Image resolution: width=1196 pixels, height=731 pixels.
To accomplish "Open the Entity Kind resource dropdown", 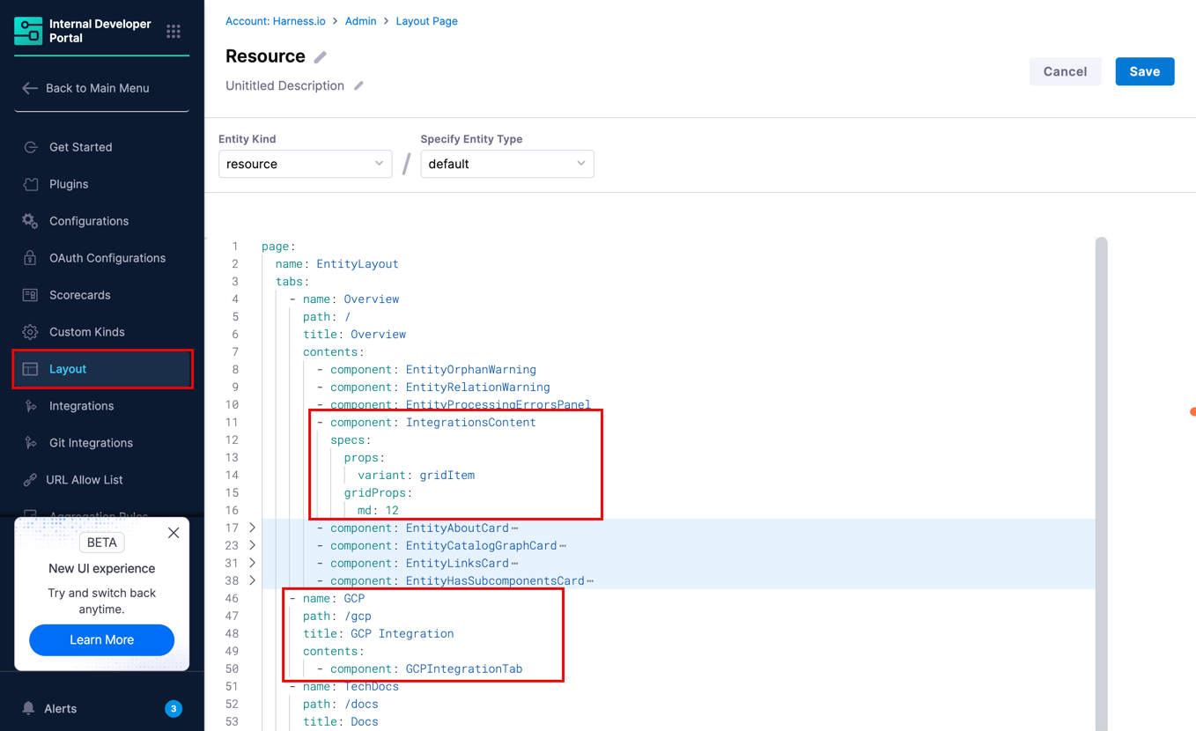I will tap(305, 164).
